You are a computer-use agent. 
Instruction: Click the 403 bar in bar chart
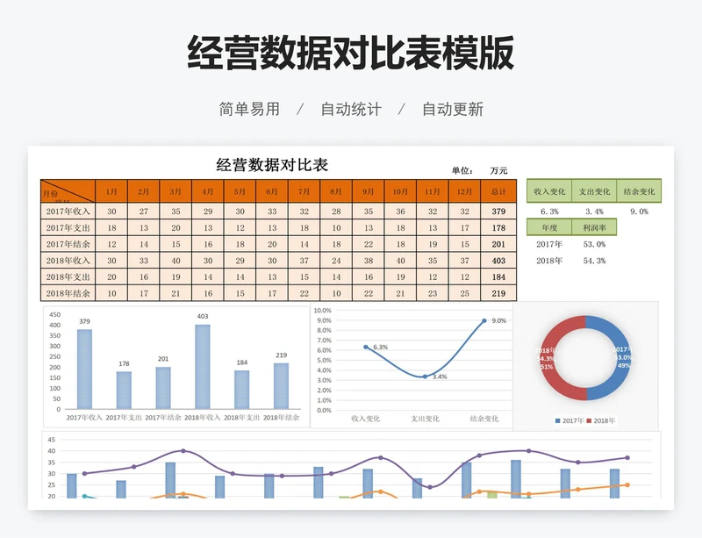click(203, 367)
